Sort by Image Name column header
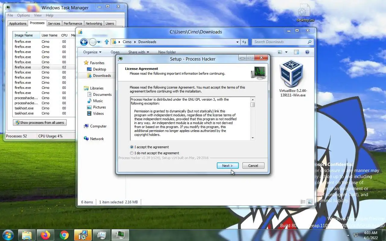Viewport: 386px width, 241px height. [x=26, y=35]
